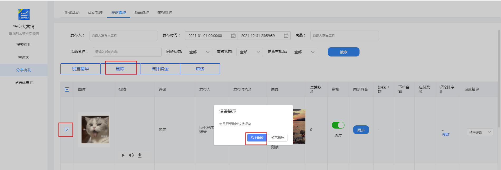The height and width of the screenshot is (170, 501).
Task: Open 发送优惠券 in the sidebar
Action: pos(24,83)
